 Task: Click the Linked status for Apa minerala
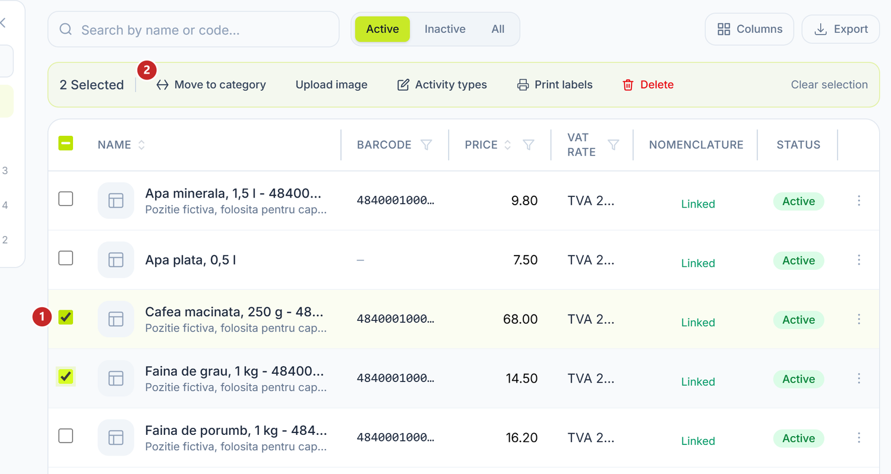(x=698, y=204)
